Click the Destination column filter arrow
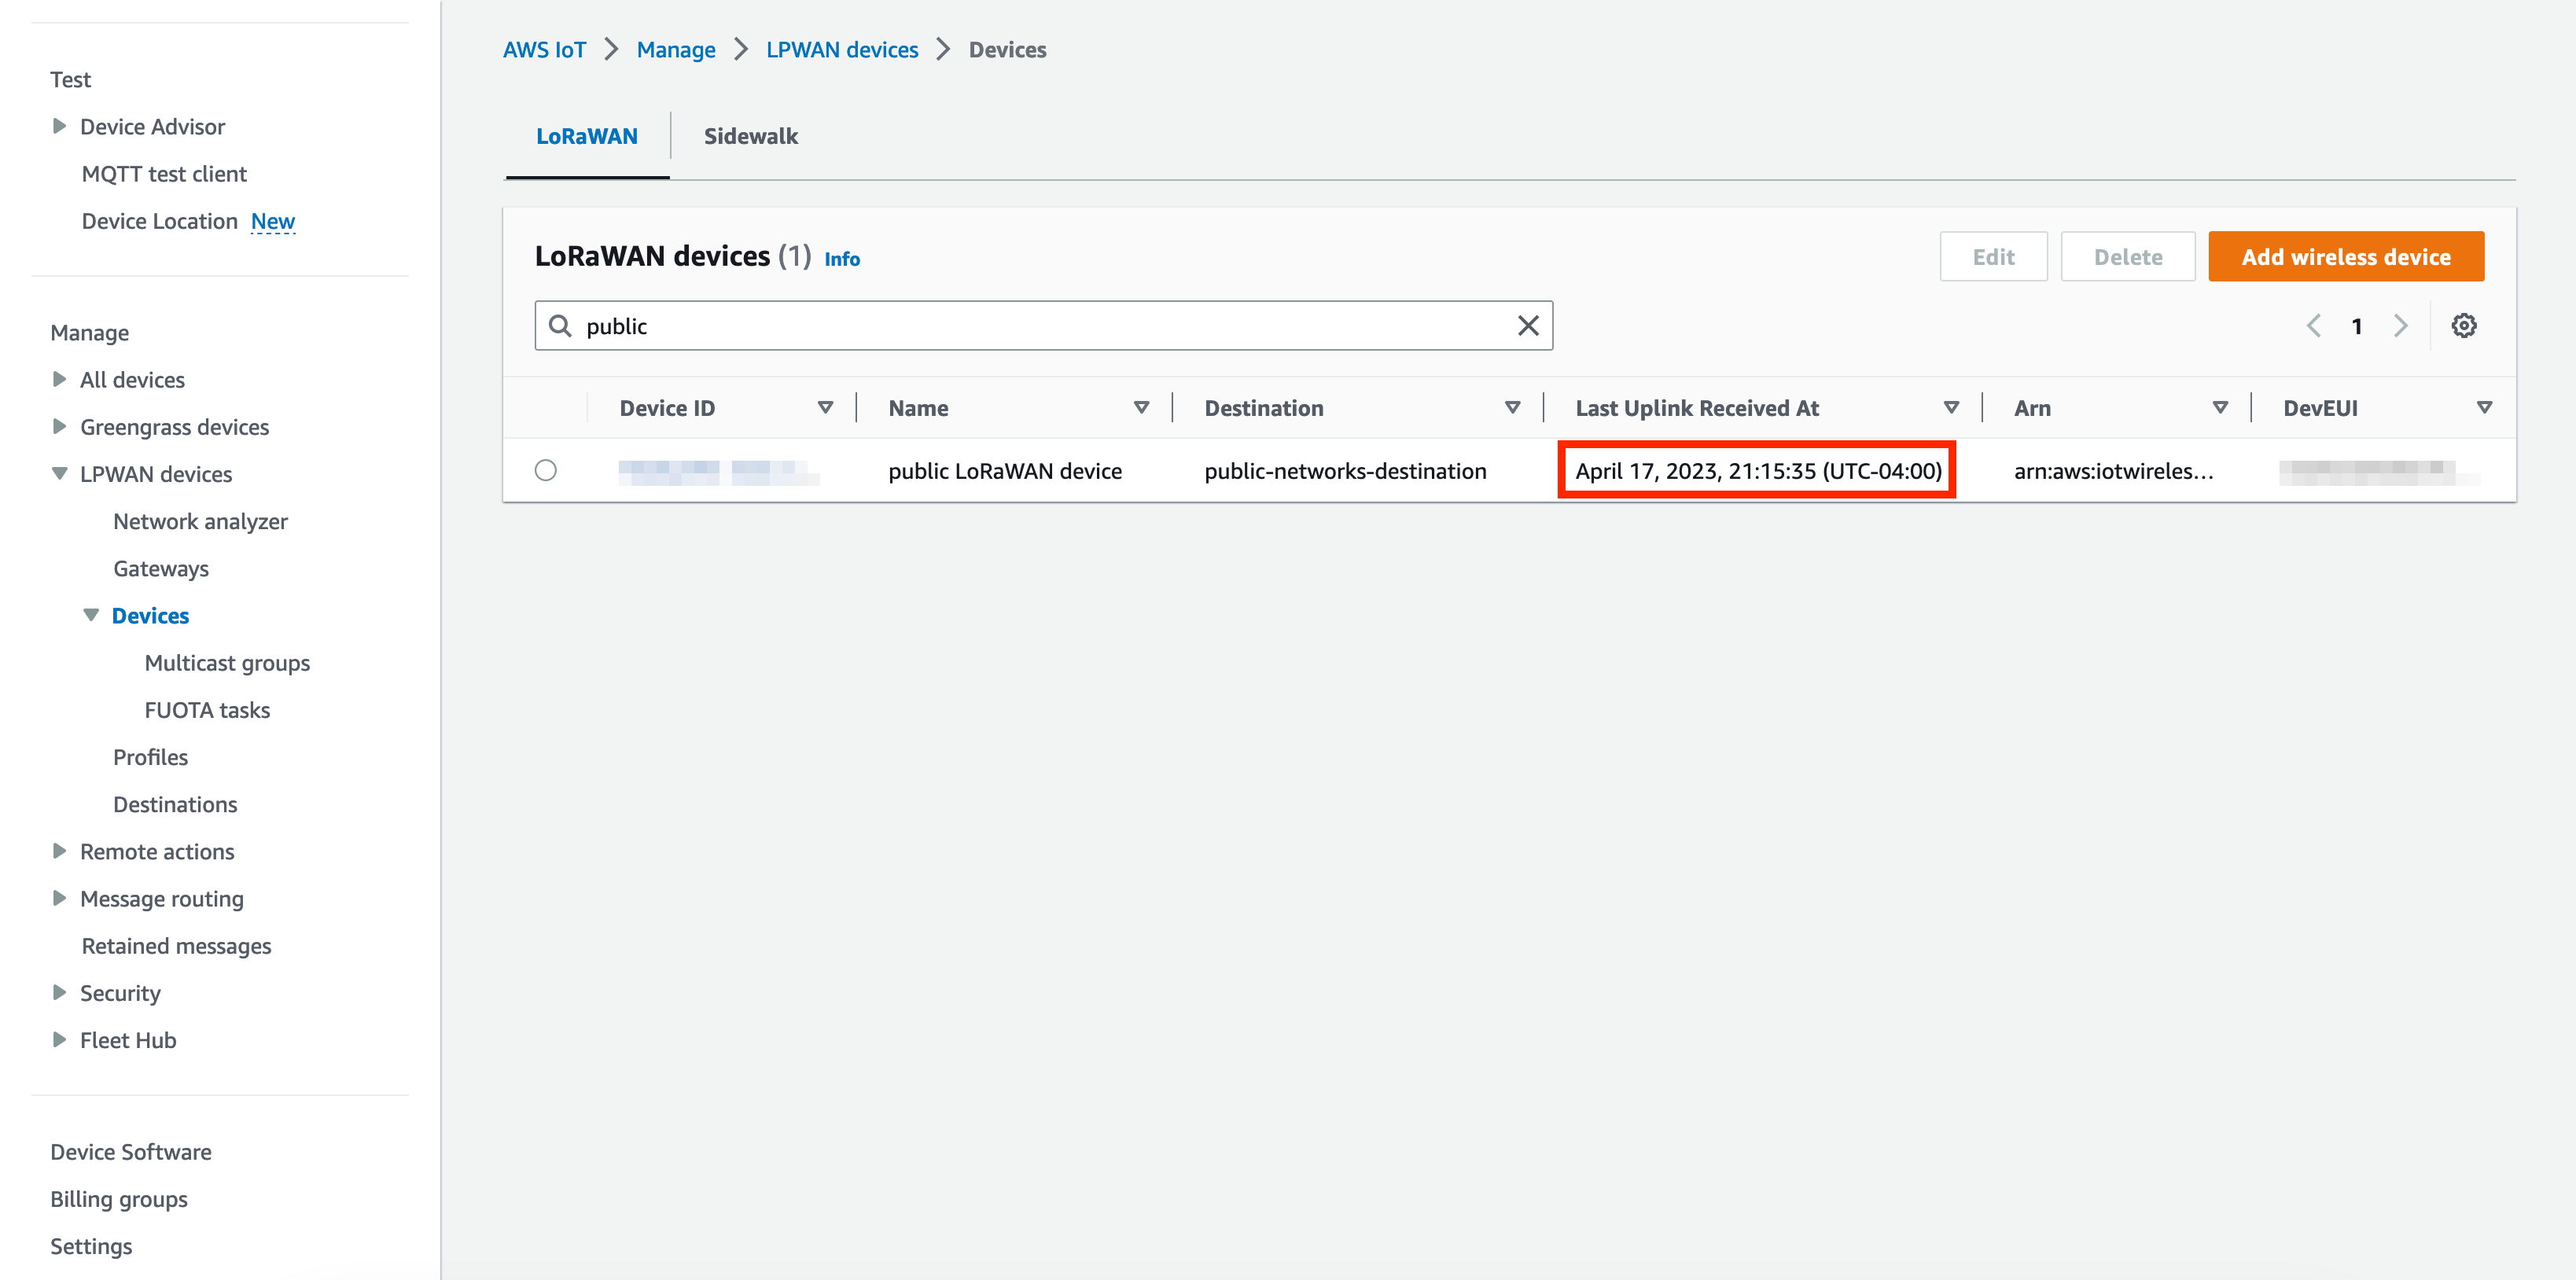This screenshot has height=1280, width=2576. click(1512, 407)
